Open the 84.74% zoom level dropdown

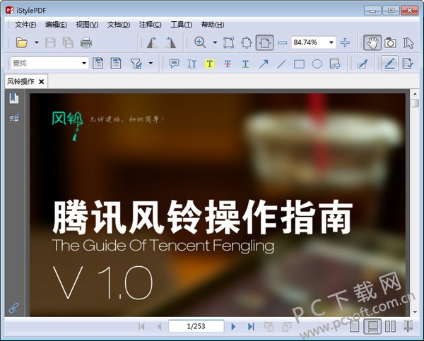[x=331, y=42]
